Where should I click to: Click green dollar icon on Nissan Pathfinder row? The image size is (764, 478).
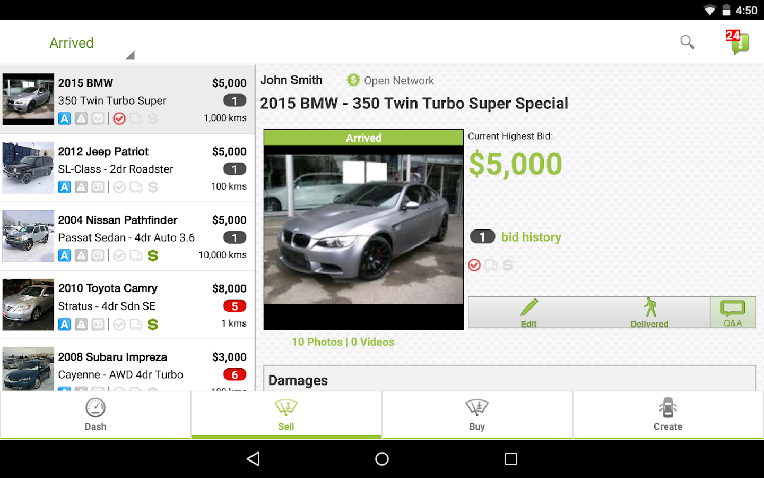pyautogui.click(x=153, y=255)
